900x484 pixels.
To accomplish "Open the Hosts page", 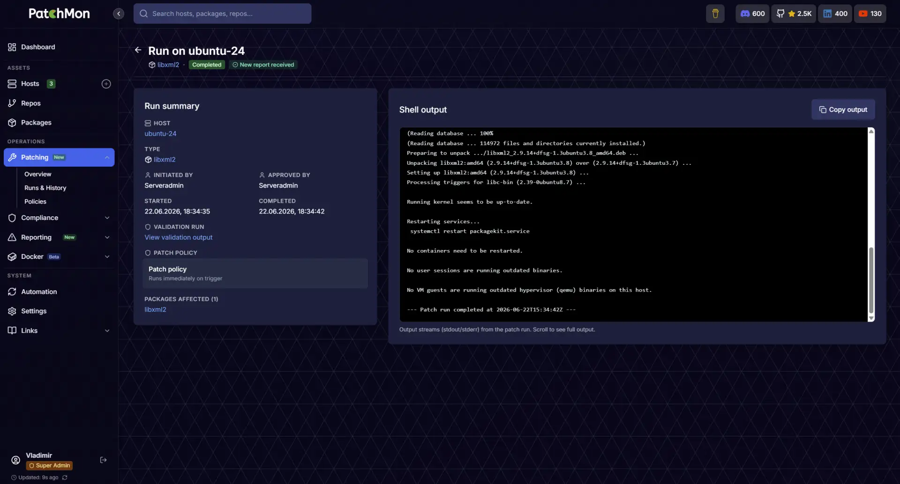I will (30, 84).
